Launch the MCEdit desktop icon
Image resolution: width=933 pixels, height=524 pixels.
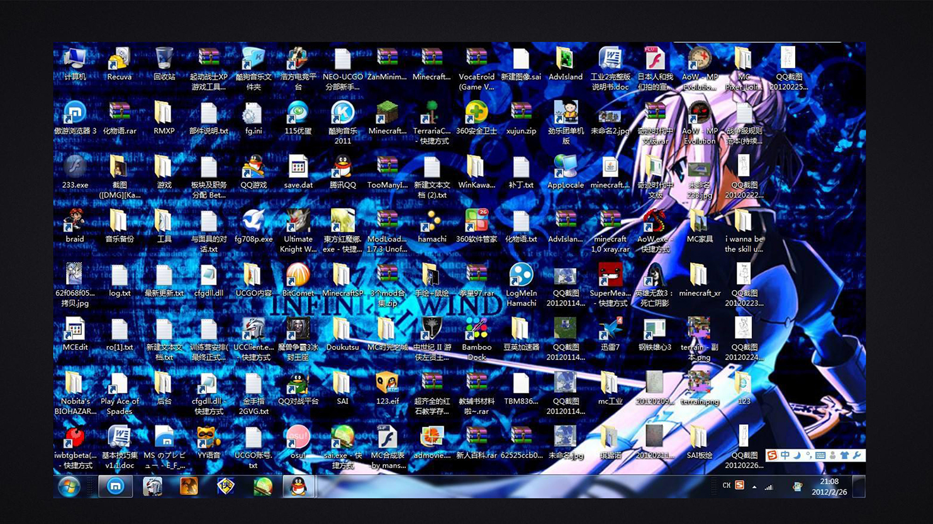75,334
